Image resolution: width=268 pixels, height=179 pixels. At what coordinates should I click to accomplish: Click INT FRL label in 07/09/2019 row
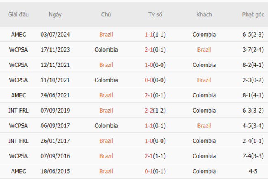point(19,111)
